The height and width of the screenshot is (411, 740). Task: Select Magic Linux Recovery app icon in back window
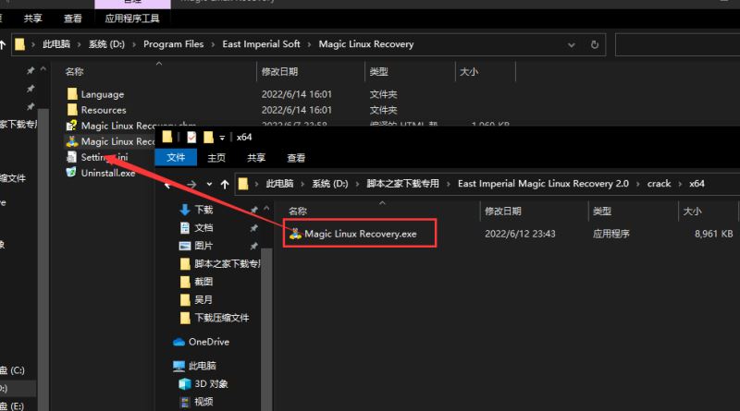[x=72, y=141]
